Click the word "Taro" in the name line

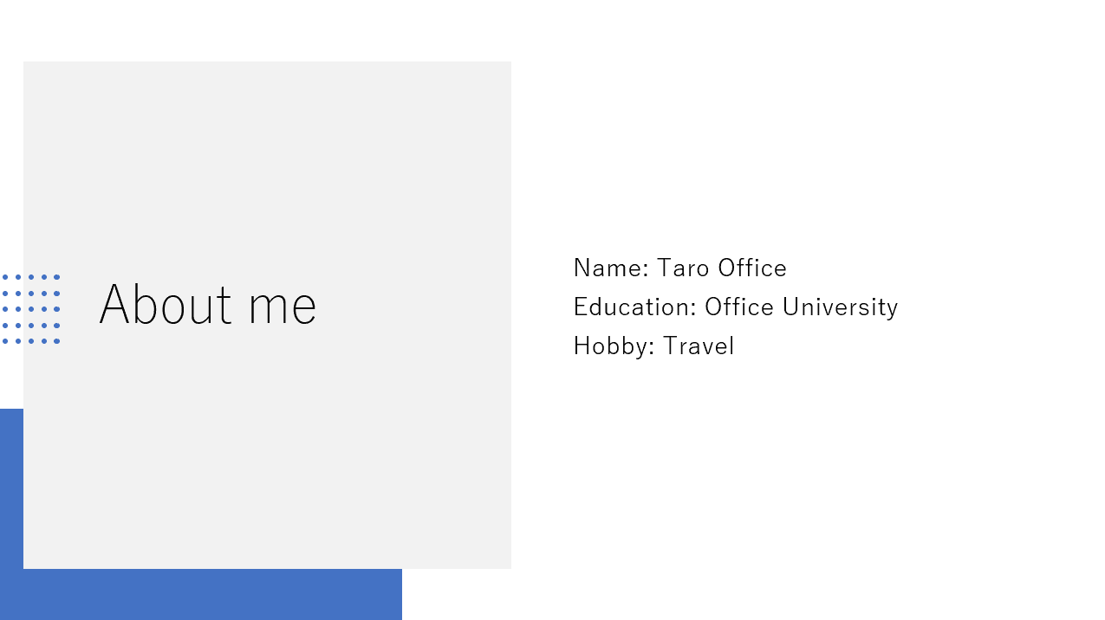coord(683,268)
